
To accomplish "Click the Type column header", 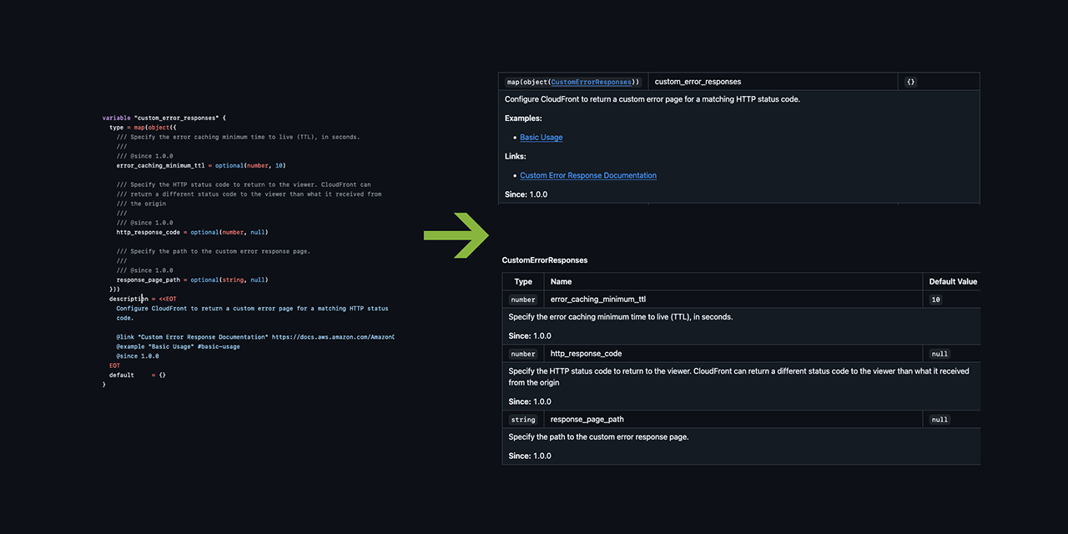I will click(523, 282).
